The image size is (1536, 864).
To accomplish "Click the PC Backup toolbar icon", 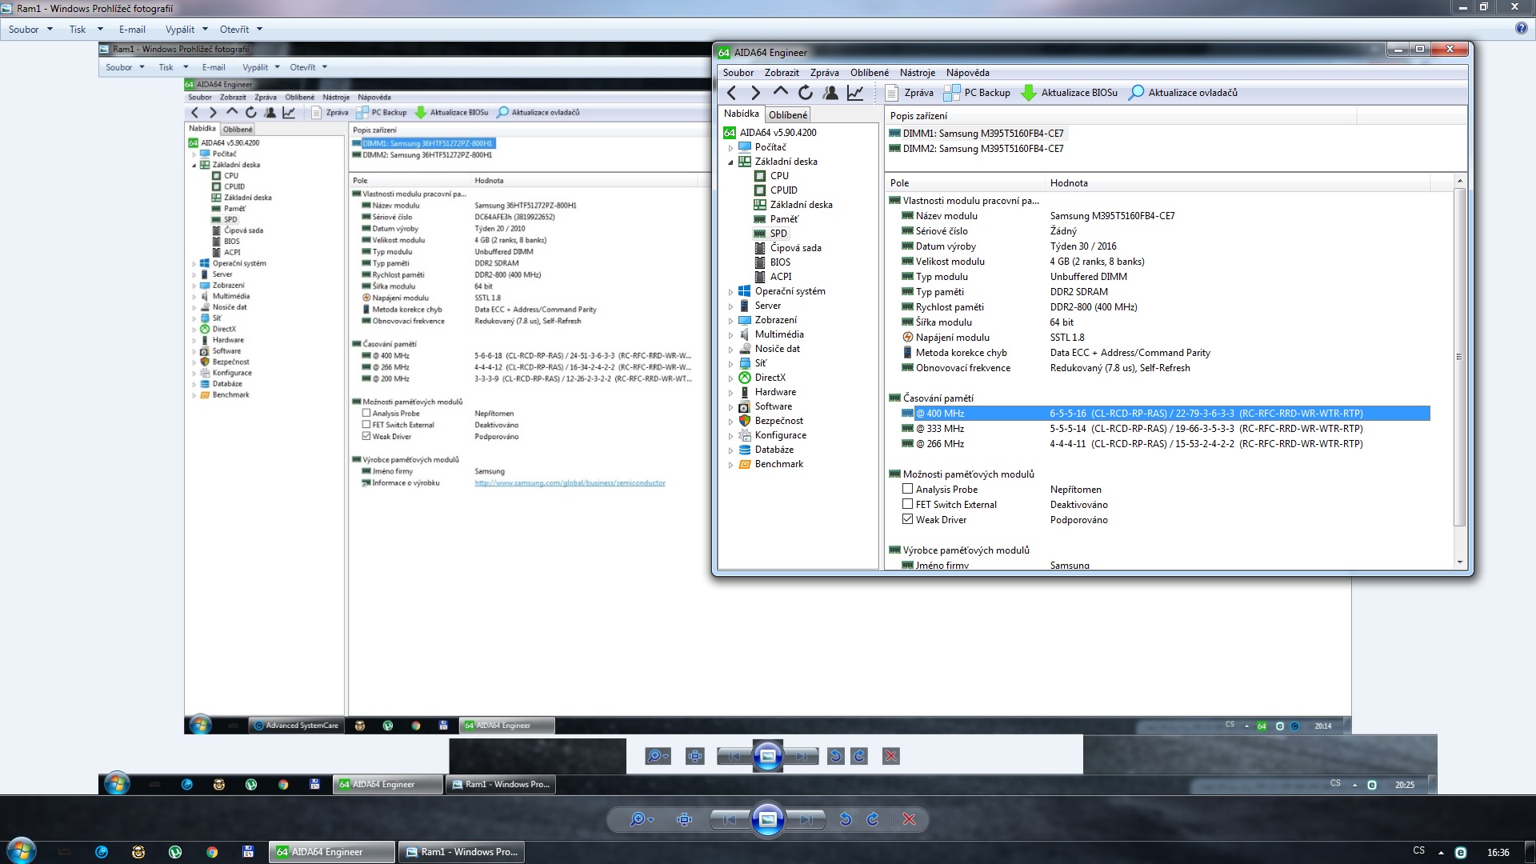I will [x=952, y=93].
